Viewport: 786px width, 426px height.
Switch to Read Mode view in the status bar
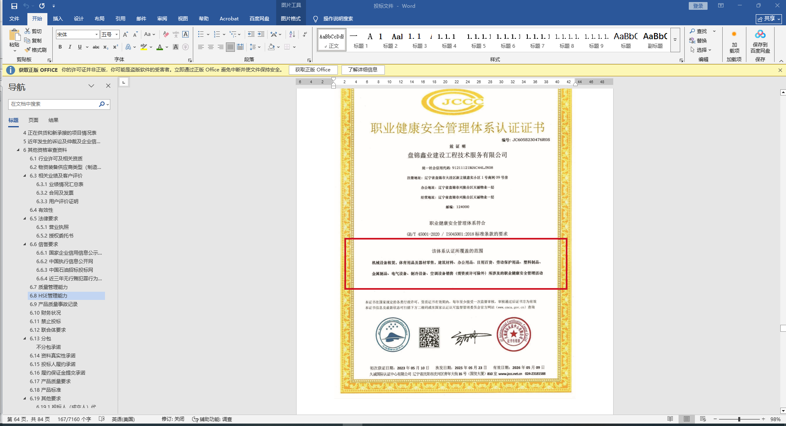(x=670, y=419)
